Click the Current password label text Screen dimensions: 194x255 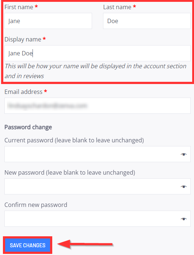(74, 140)
